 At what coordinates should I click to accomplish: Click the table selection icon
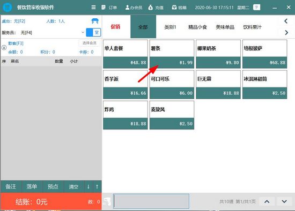pyautogui.click(x=95, y=21)
